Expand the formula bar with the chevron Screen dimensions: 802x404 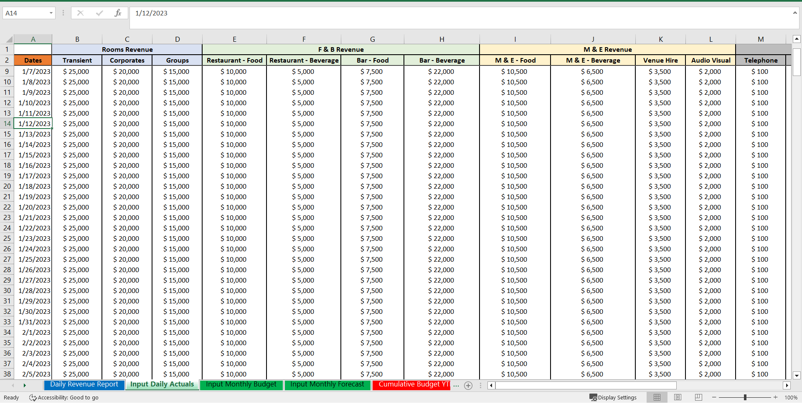point(795,13)
